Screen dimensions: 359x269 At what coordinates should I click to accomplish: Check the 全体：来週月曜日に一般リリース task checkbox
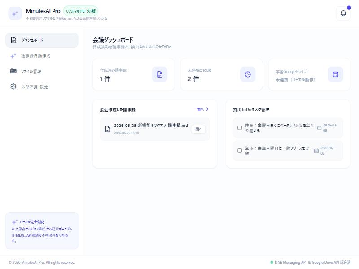click(240, 151)
